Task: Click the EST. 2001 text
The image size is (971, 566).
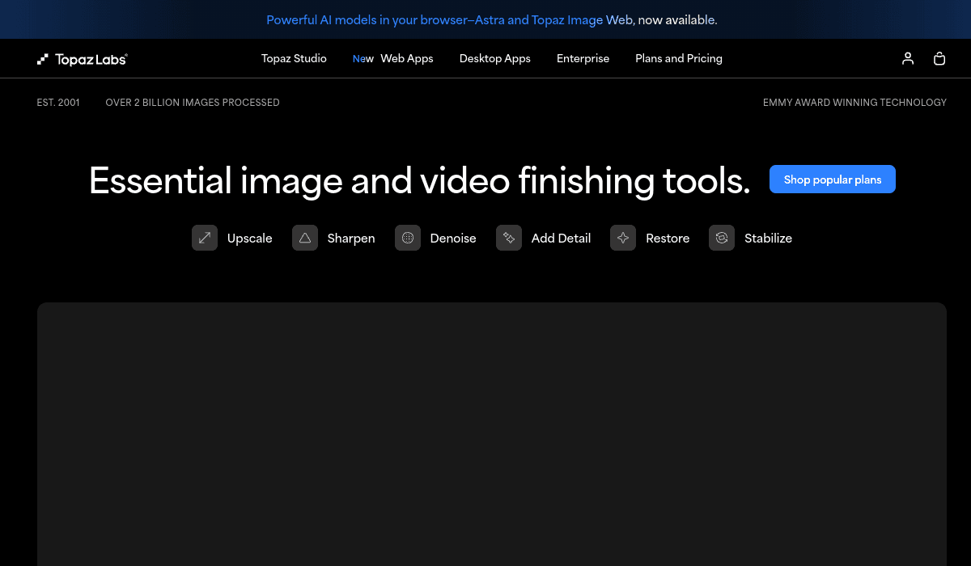Action: tap(58, 103)
